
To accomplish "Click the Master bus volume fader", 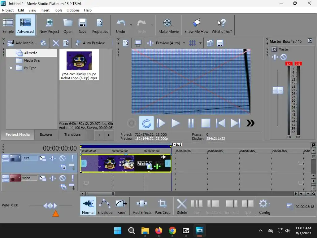I will click(278, 90).
